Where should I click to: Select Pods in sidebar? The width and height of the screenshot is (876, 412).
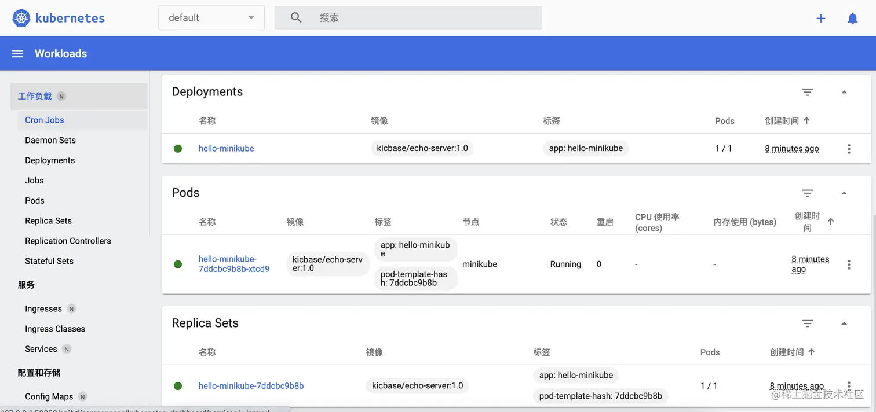click(35, 201)
